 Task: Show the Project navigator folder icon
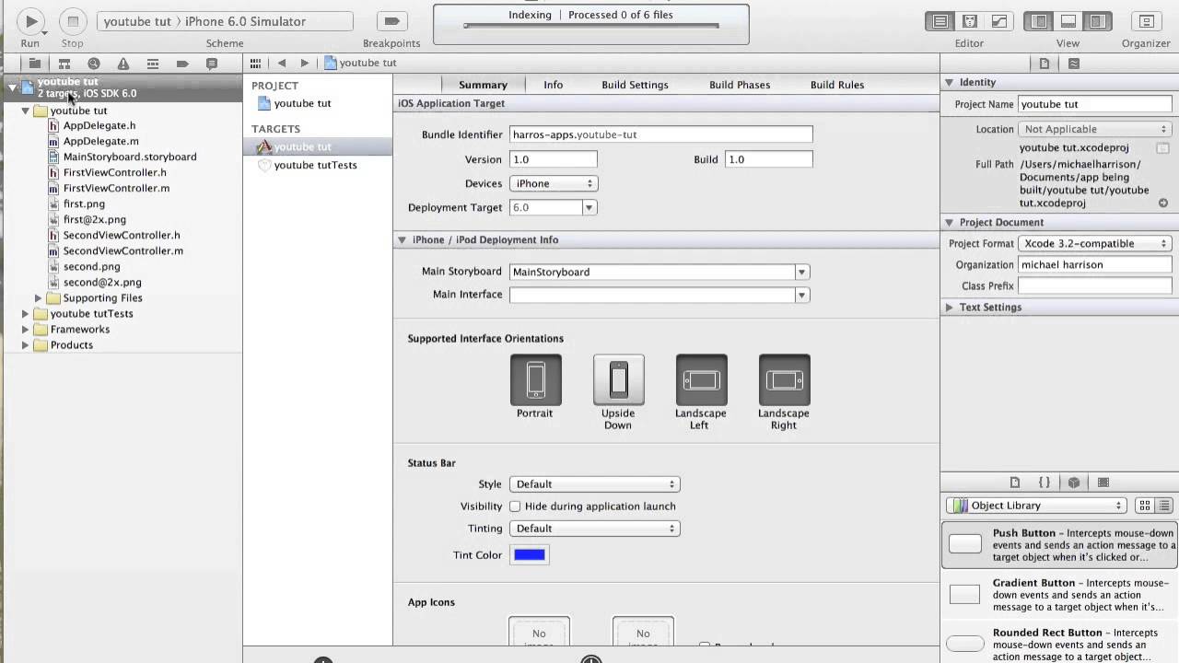point(34,64)
